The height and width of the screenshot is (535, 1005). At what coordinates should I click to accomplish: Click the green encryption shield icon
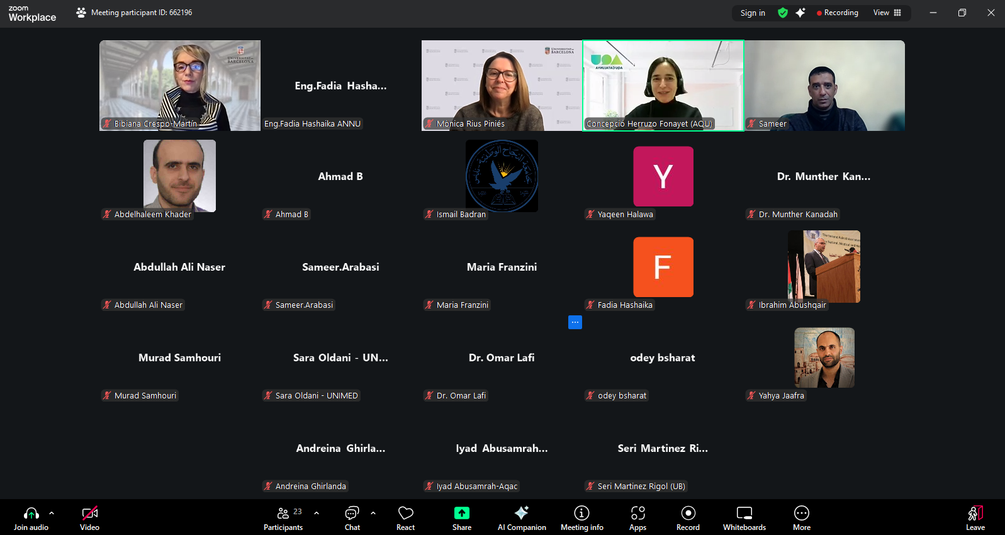[783, 13]
